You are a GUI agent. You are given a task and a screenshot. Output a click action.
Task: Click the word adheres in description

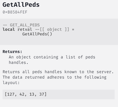(x=56, y=77)
